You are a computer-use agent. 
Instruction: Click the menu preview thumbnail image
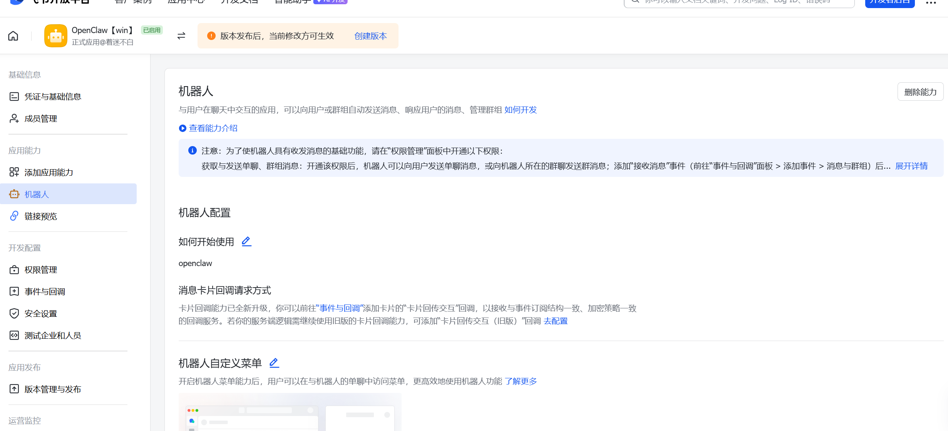click(290, 412)
